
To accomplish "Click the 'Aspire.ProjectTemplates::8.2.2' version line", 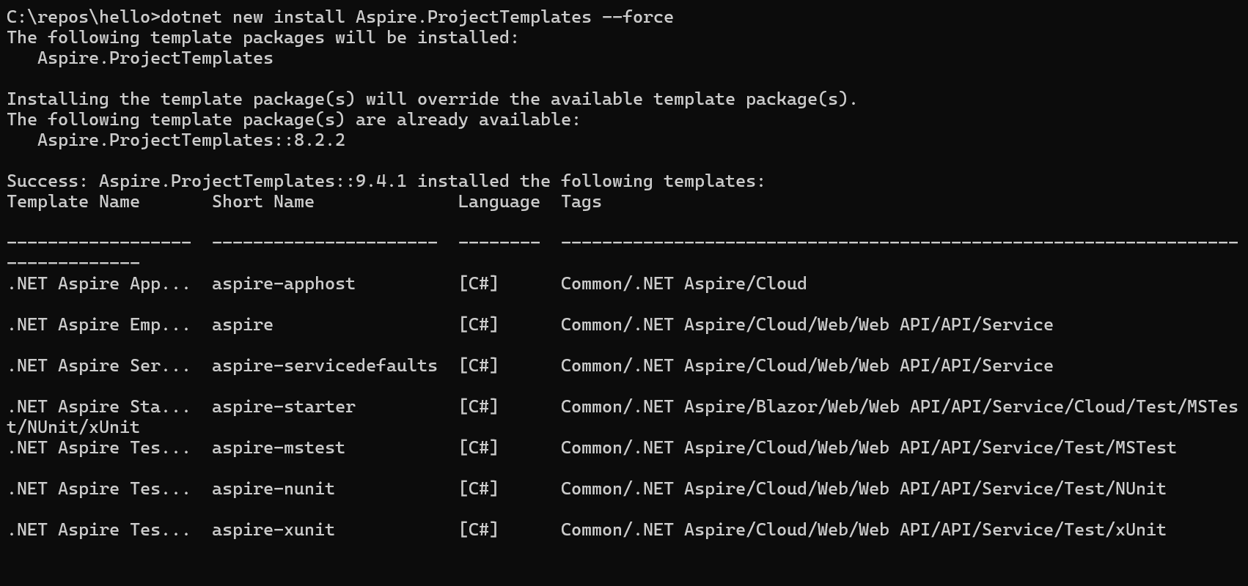I will click(x=191, y=140).
